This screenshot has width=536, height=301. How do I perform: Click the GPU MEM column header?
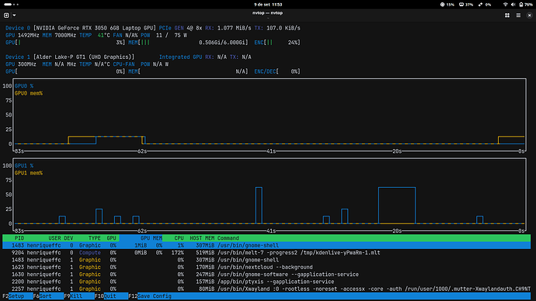(x=151, y=238)
